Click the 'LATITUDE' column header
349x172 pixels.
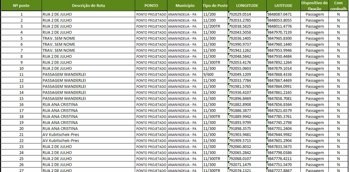(x=283, y=5)
